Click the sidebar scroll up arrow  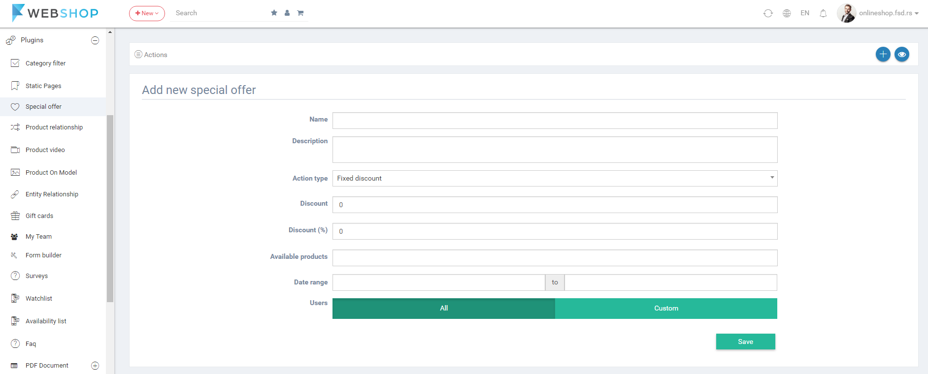110,32
